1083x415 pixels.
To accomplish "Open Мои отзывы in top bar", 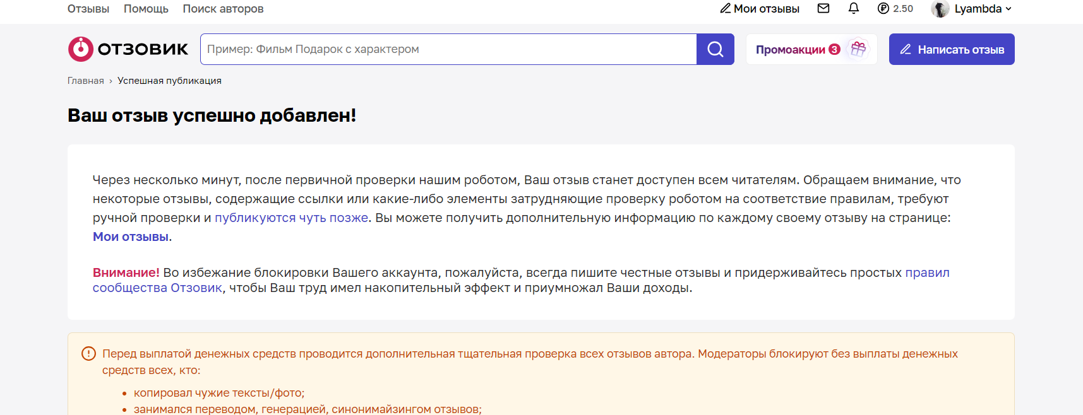I will click(760, 9).
